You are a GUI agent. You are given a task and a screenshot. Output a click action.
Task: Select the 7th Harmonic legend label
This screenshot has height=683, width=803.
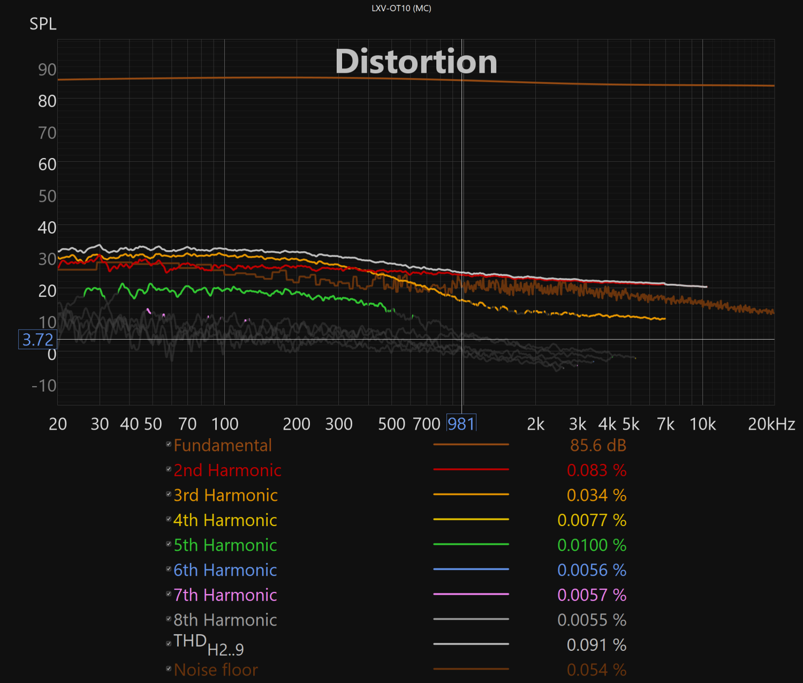225,595
